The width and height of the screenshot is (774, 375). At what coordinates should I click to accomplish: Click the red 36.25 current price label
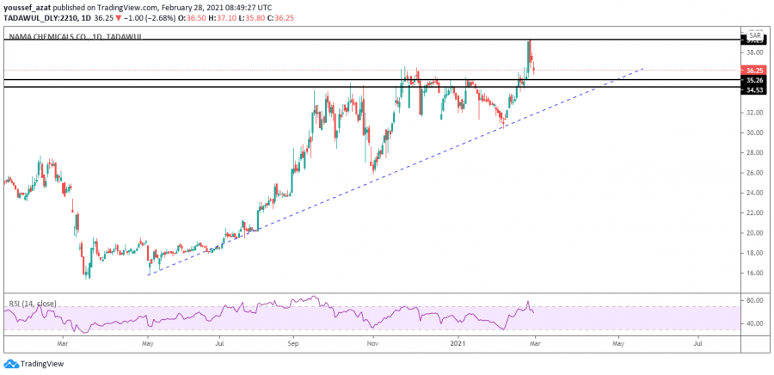coord(754,71)
